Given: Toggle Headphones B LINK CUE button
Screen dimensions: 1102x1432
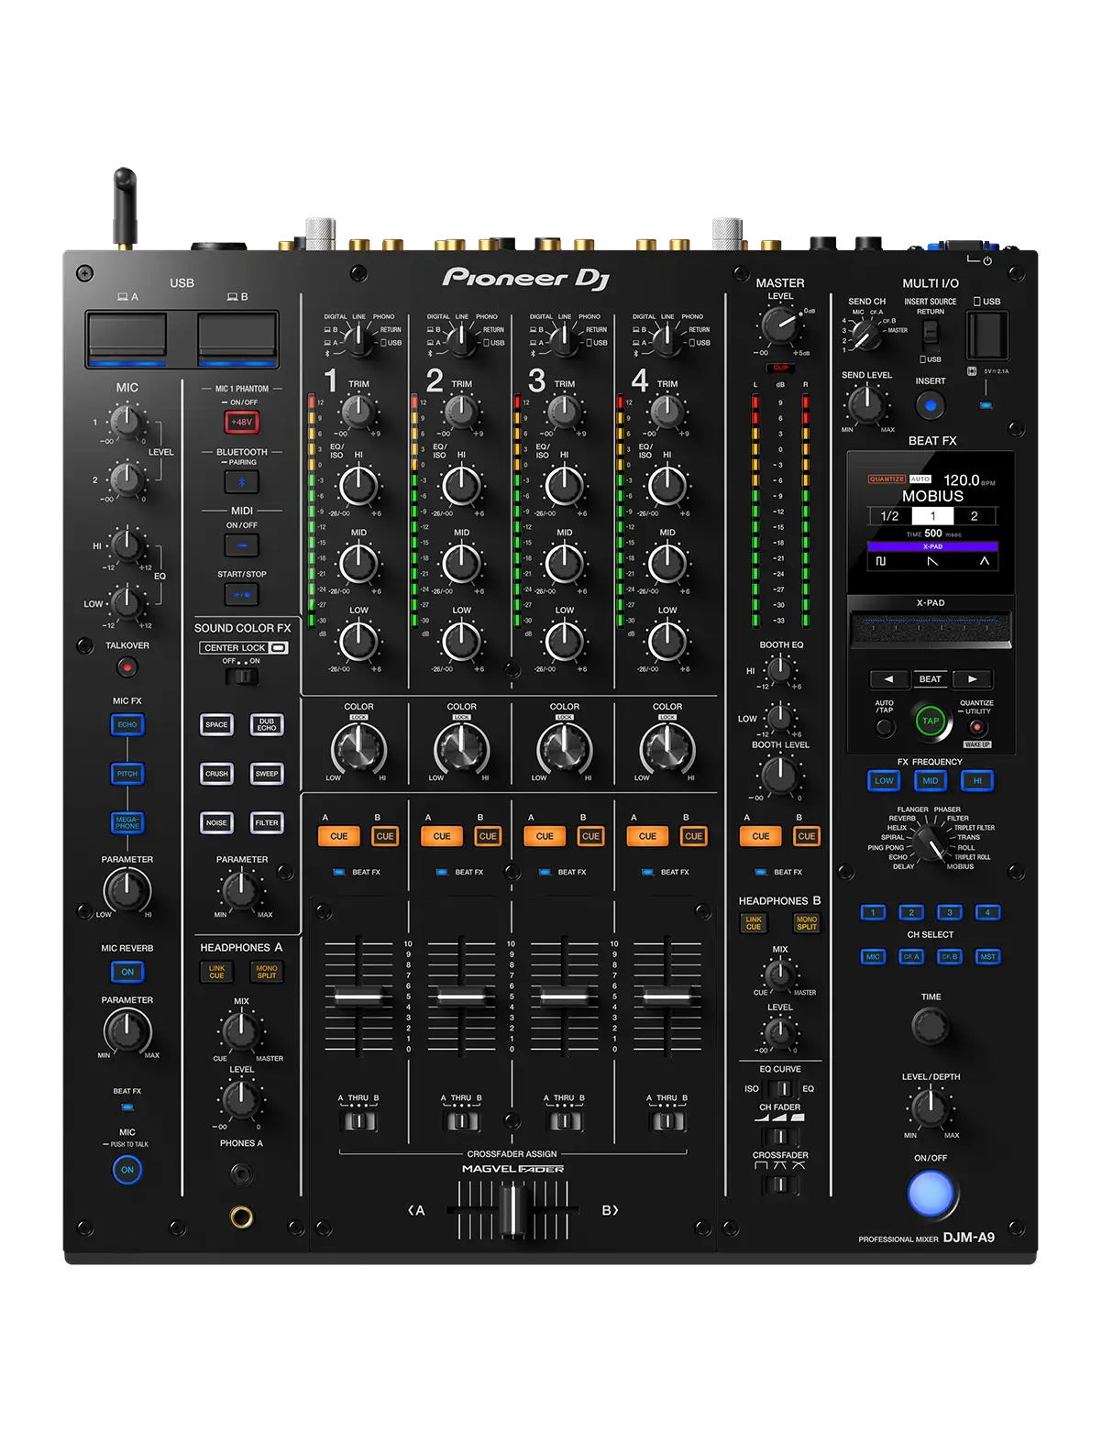Looking at the screenshot, I should pyautogui.click(x=754, y=923).
